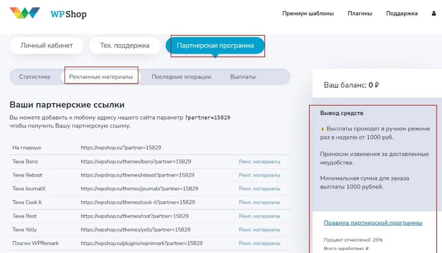Click the wpremark plugin partner URL
The image size is (442, 253).
tap(141, 243)
